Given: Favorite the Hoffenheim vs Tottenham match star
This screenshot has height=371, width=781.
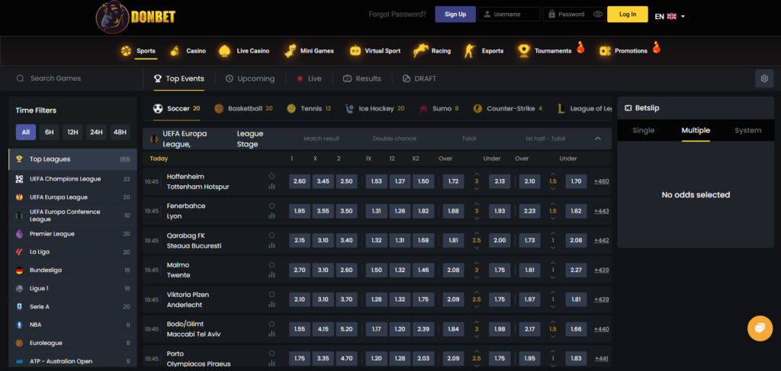Looking at the screenshot, I should [272, 176].
